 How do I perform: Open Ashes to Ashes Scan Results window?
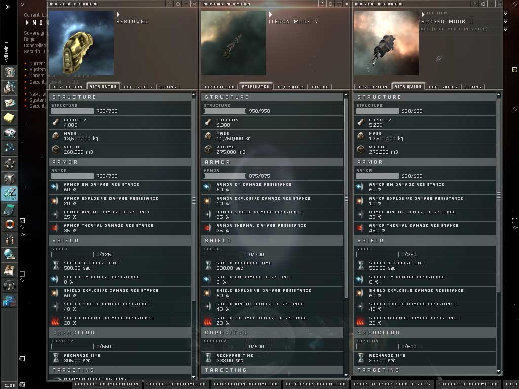392,384
